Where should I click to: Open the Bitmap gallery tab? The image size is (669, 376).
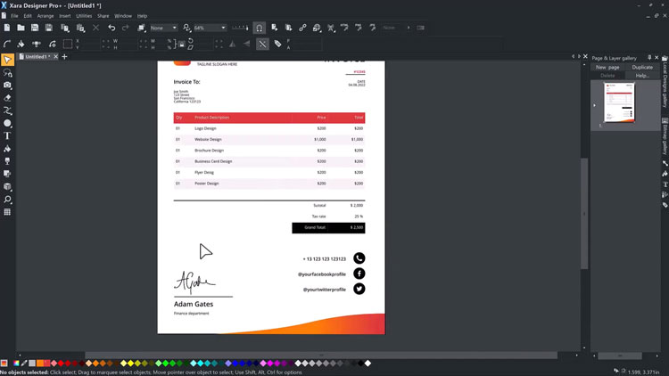(x=665, y=136)
